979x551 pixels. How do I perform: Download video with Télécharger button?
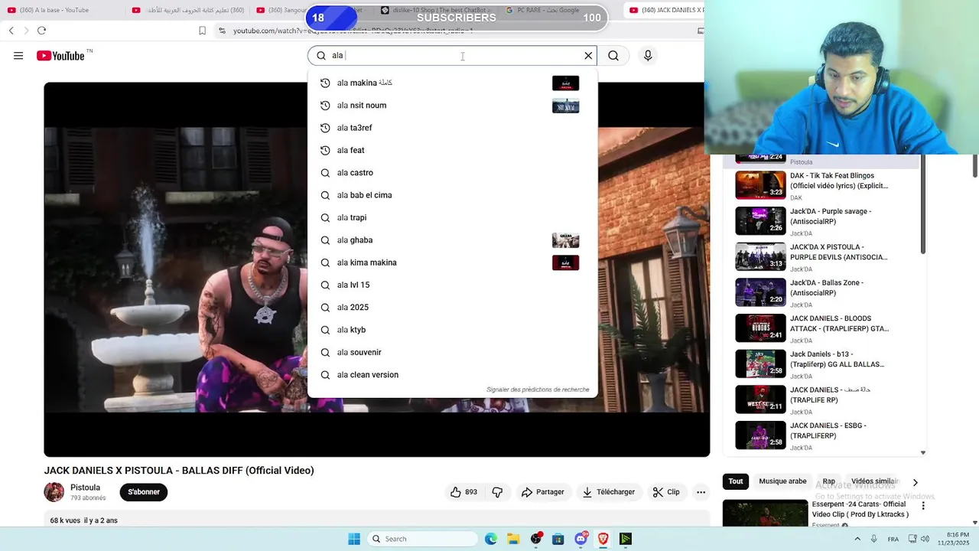(x=609, y=492)
